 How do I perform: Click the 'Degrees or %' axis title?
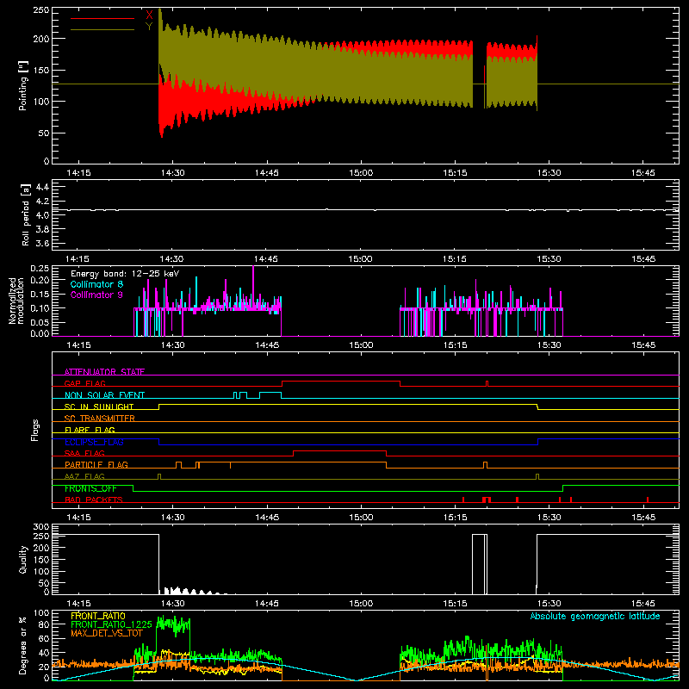pos(23,645)
